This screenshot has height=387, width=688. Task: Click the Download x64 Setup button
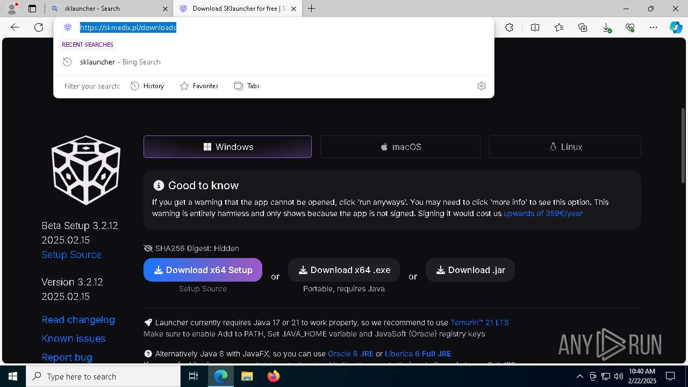203,270
